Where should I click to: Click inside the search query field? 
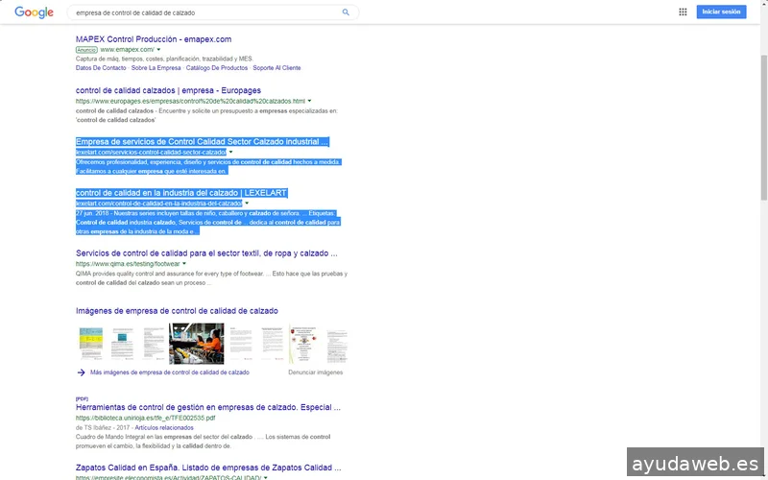coord(202,12)
